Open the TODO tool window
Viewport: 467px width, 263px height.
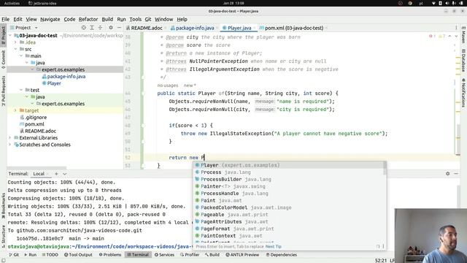pos(50,255)
